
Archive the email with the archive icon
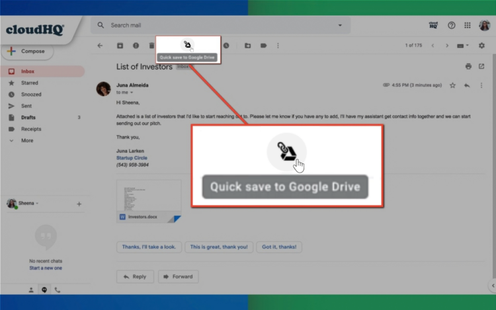(x=120, y=46)
